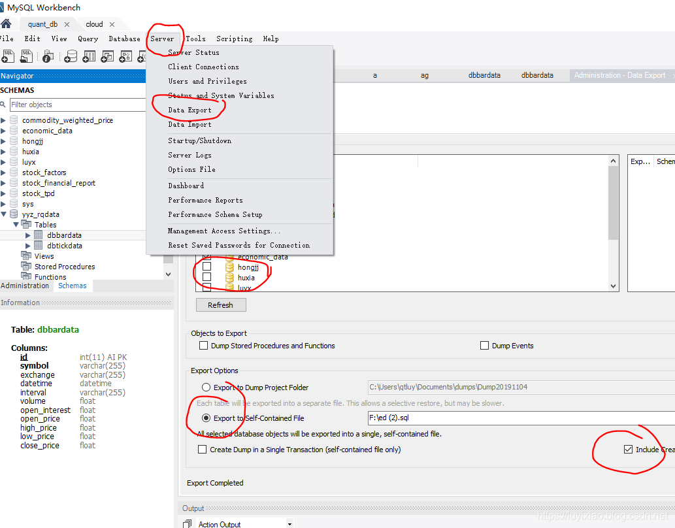Image resolution: width=675 pixels, height=528 pixels.
Task: Open a SQL script file icon
Action: coord(27,56)
